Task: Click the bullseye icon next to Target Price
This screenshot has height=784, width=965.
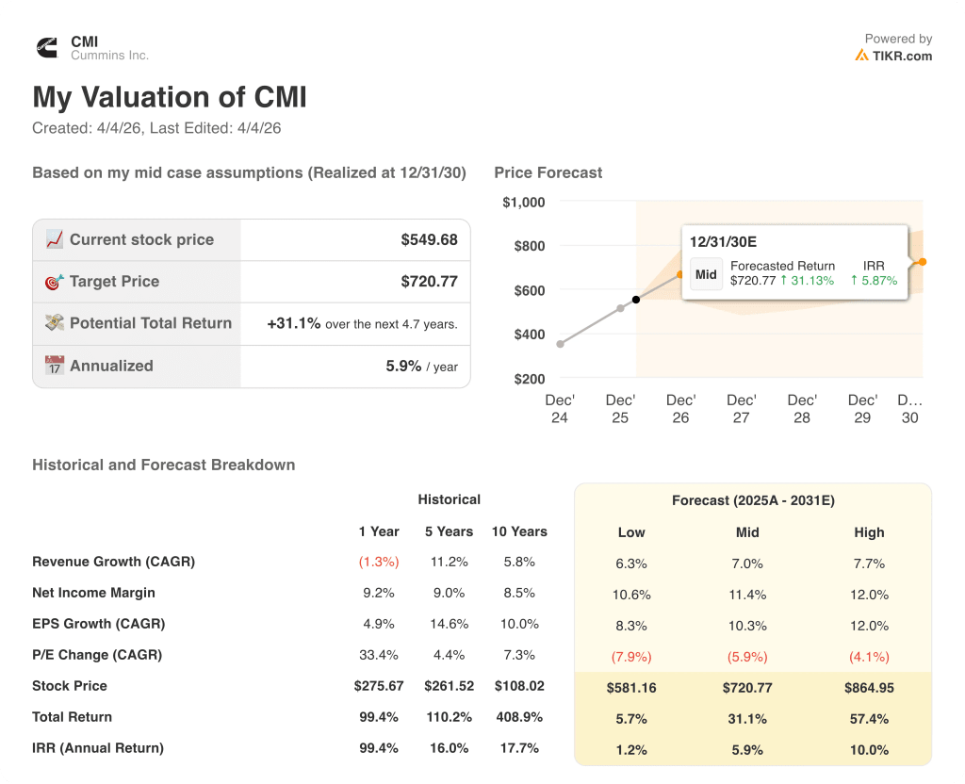Action: [x=55, y=281]
